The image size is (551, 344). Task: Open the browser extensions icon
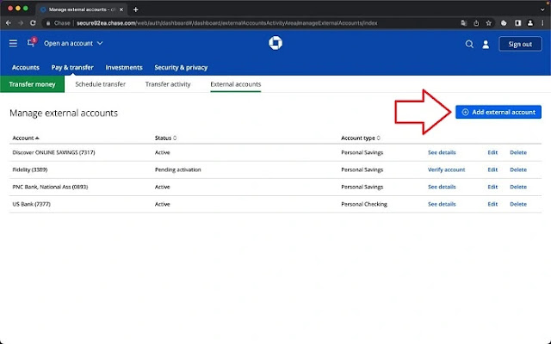(504, 23)
